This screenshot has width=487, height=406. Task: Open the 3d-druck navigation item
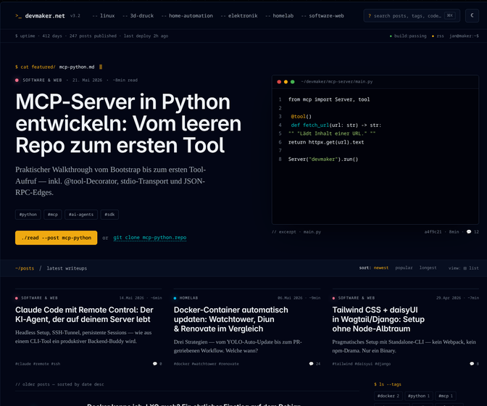click(138, 16)
